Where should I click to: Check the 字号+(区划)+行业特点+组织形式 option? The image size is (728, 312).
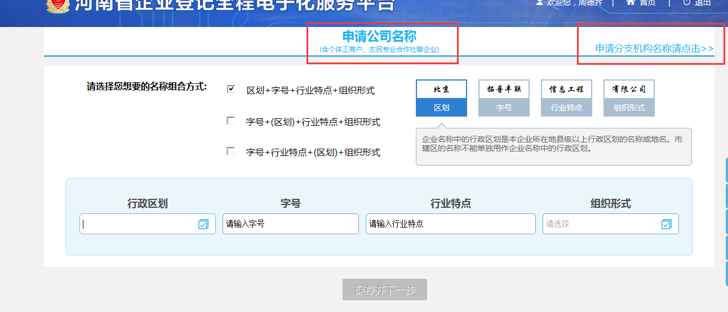(x=230, y=121)
